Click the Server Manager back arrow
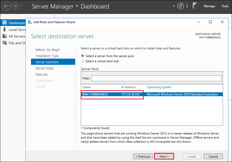This screenshot has height=162, width=232. pos(6,6)
